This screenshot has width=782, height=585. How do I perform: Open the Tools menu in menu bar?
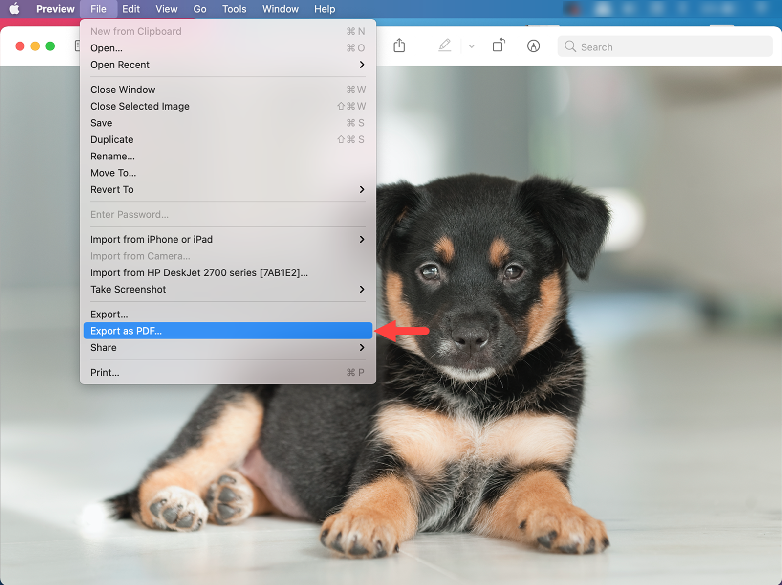click(x=234, y=9)
